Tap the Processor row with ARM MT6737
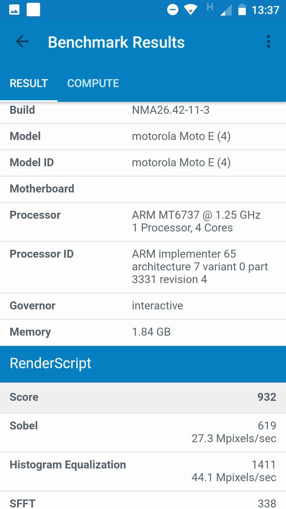Screen dimensions: 286x509 pyautogui.click(x=143, y=221)
